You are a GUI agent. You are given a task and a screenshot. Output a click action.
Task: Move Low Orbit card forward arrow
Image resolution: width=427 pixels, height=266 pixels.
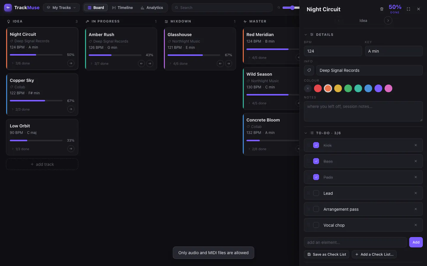coord(71,149)
